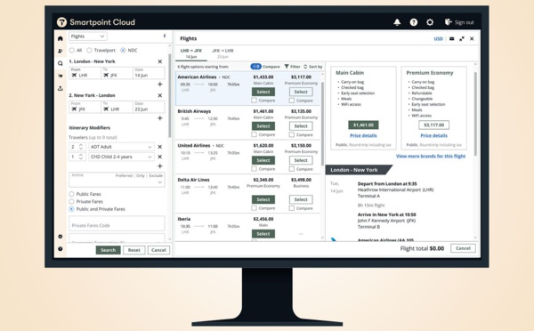Open the sidebar bottom gear icon
Image resolution: width=534 pixels, height=331 pixels.
[x=61, y=237]
